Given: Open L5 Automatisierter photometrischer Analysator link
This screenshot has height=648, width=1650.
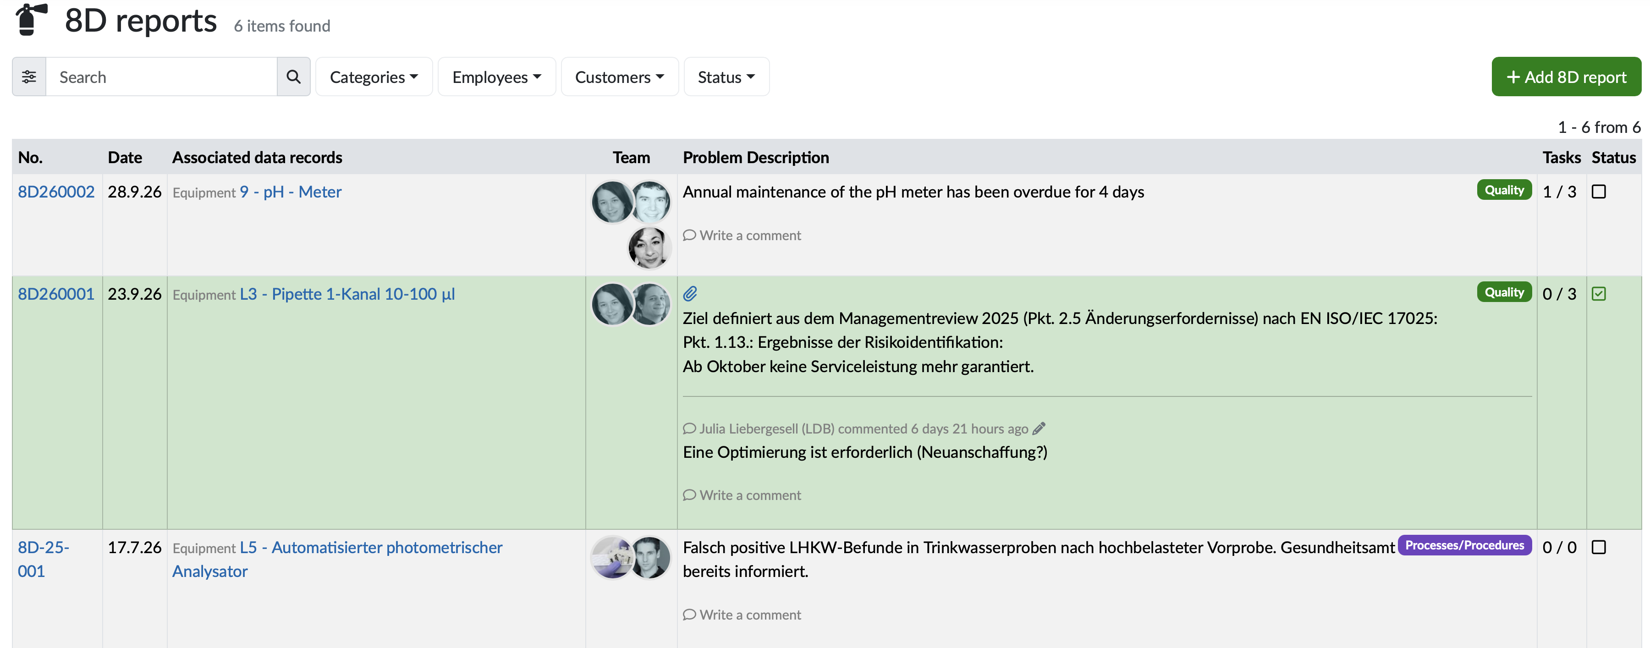Looking at the screenshot, I should click(337, 559).
